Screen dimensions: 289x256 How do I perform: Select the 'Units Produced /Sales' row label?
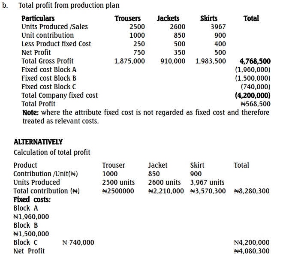pyautogui.click(x=54, y=27)
